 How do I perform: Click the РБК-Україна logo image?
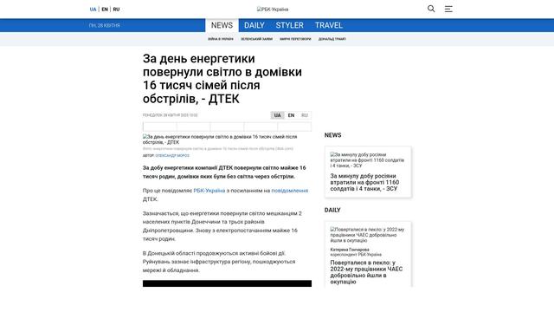click(x=273, y=10)
